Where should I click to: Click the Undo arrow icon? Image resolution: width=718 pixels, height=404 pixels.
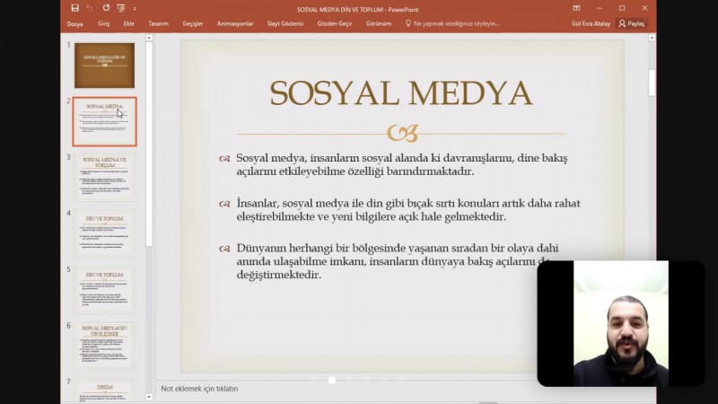click(x=90, y=8)
